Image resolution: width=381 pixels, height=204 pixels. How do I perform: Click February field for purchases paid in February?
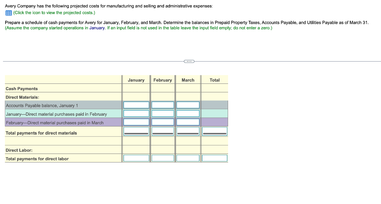point(163,113)
